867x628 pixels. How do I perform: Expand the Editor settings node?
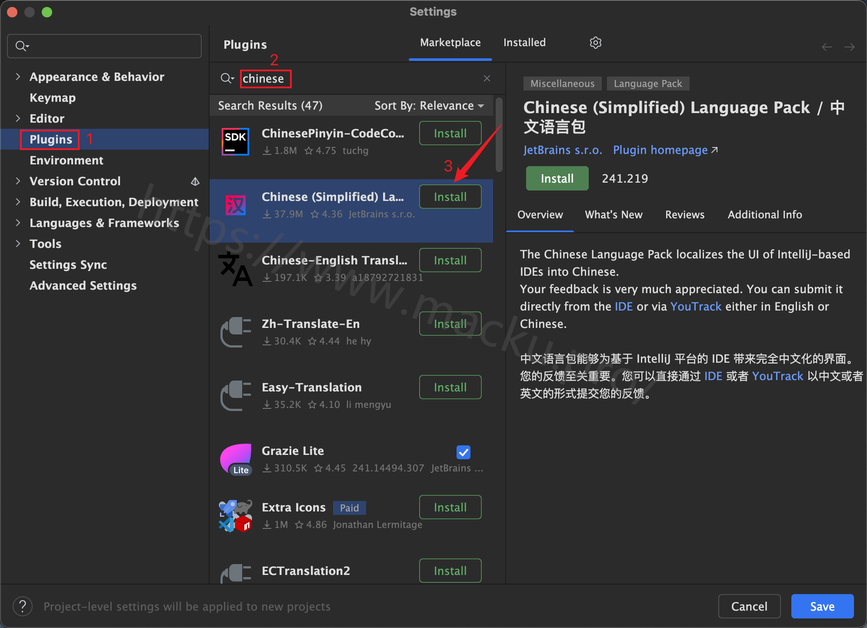click(18, 118)
